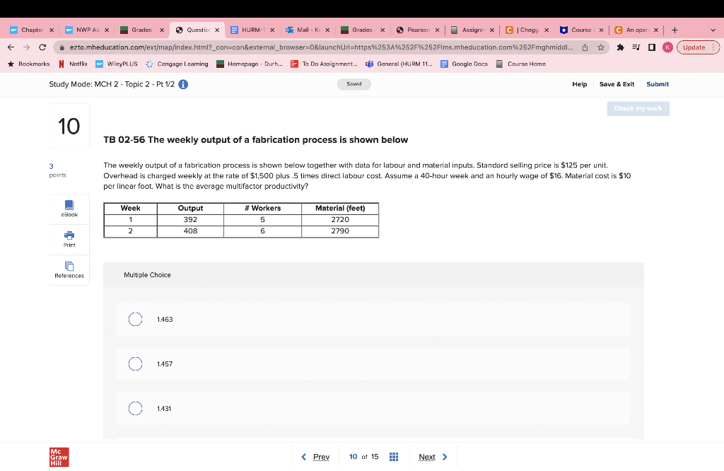Click the Print icon
The image size is (724, 471).
(x=69, y=239)
